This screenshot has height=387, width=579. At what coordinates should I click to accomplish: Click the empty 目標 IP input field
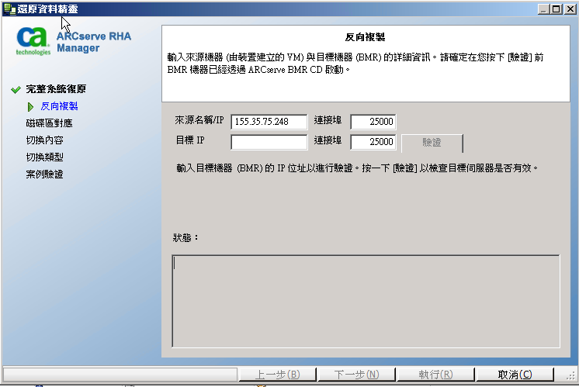point(269,142)
